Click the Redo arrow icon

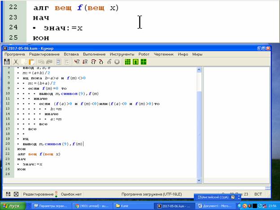(49, 62)
